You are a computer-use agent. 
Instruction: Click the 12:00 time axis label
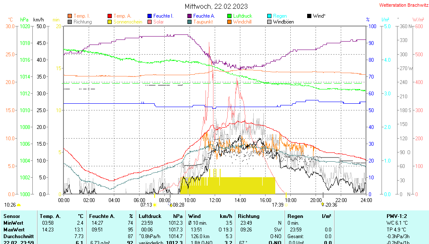point(215,200)
